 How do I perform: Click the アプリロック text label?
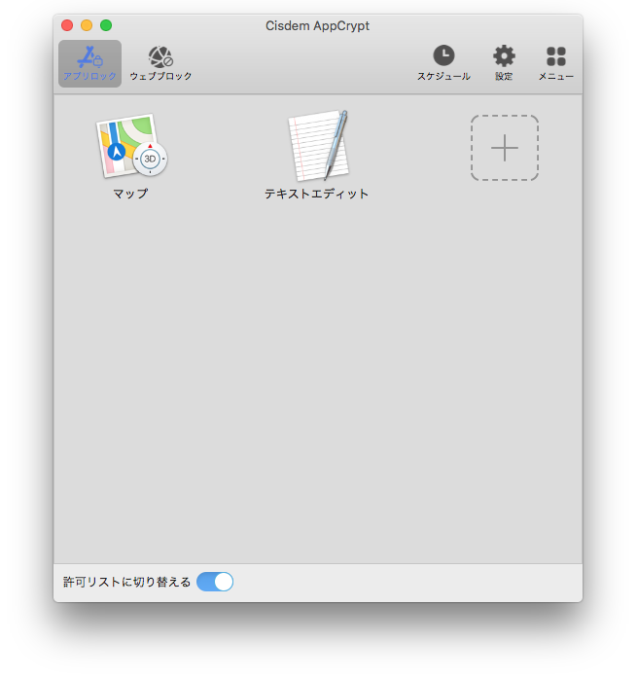coord(89,76)
